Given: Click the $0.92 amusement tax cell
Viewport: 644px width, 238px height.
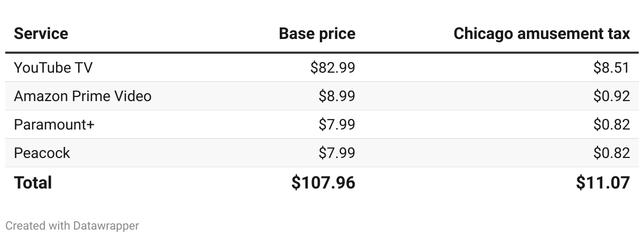Looking at the screenshot, I should pos(611,96).
